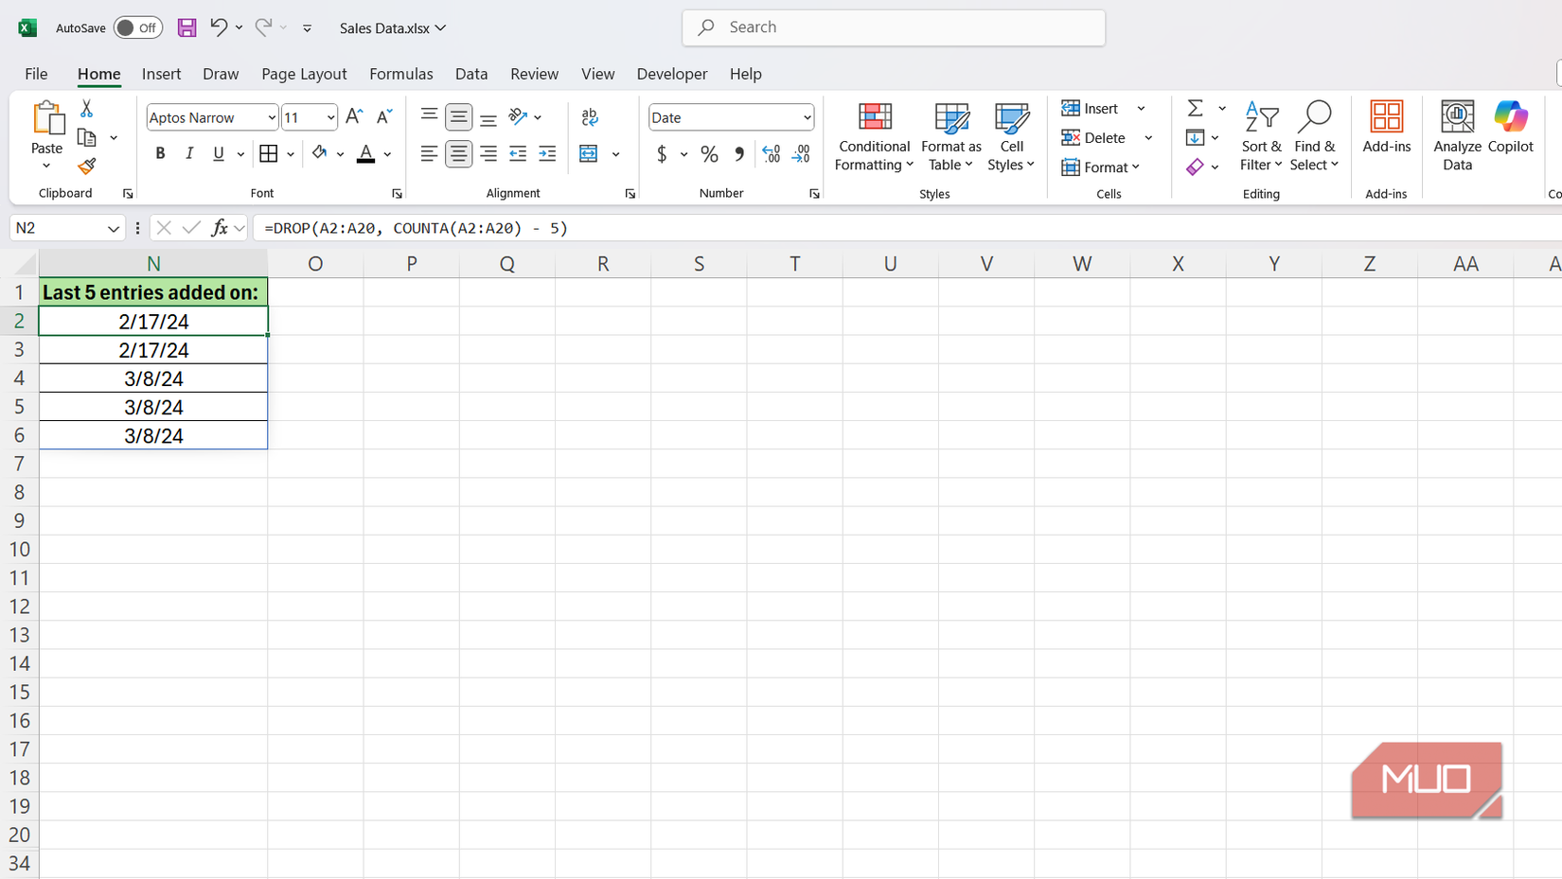
Task: Toggle Italic formatting
Action: 189,153
